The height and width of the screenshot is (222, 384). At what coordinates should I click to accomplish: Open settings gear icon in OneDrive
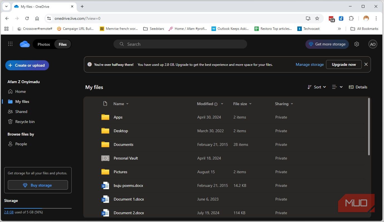point(357,44)
